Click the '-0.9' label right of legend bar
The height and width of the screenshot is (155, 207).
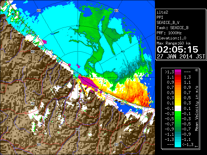[x=186, y=134]
